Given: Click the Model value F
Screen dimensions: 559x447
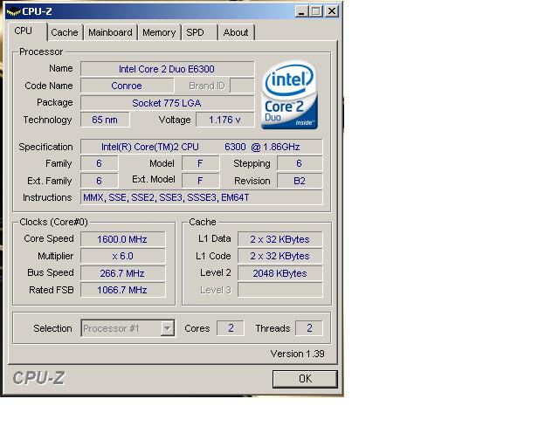Looking at the screenshot, I should click(200, 163).
